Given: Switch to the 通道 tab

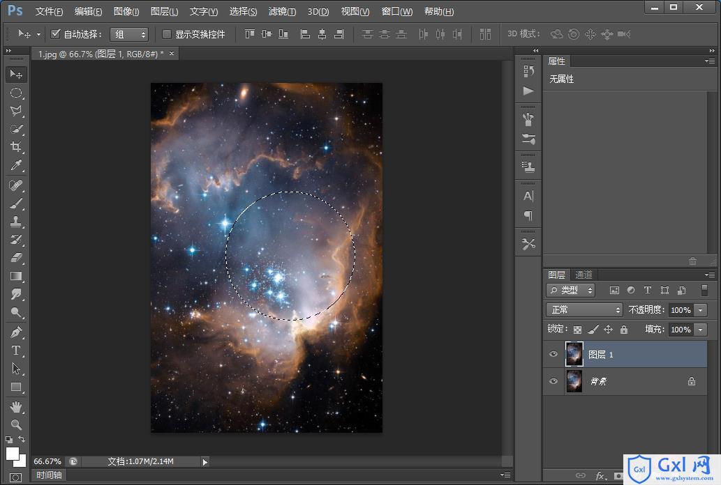Looking at the screenshot, I should pos(584,275).
